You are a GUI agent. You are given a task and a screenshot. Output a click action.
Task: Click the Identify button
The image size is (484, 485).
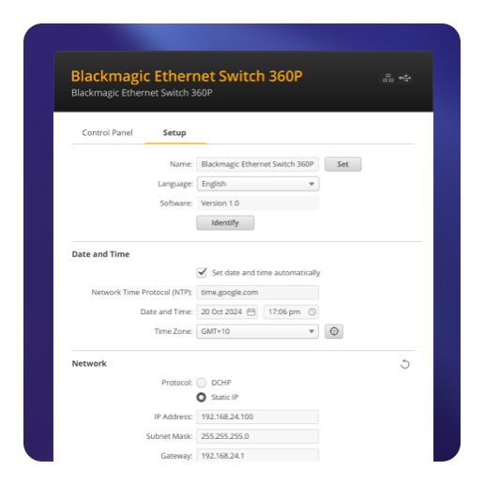(x=225, y=222)
